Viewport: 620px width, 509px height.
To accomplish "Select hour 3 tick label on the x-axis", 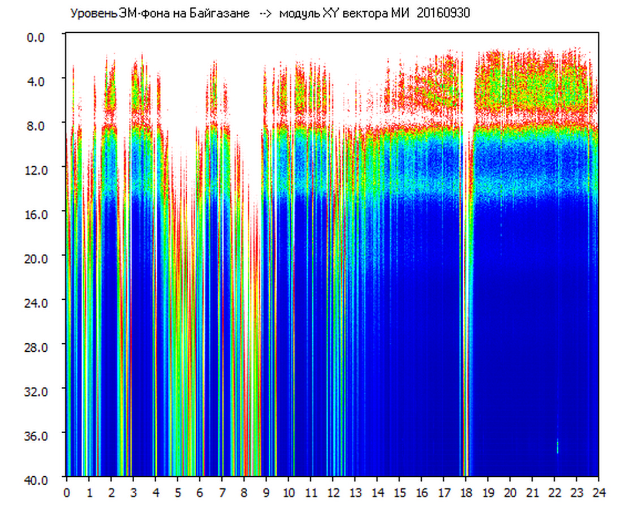I will pyautogui.click(x=133, y=492).
